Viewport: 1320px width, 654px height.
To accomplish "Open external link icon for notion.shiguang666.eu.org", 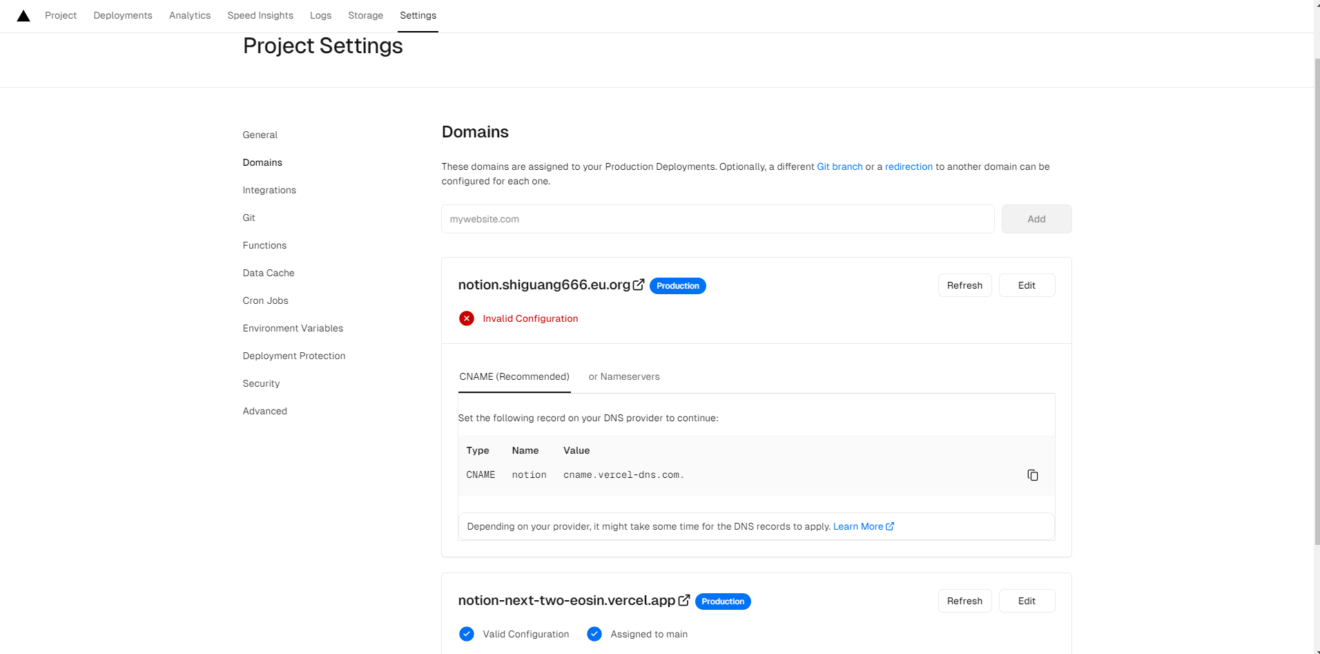I will (639, 285).
